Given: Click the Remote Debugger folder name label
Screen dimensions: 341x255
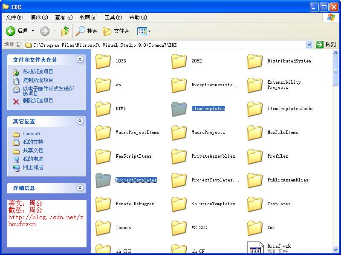Looking at the screenshot, I should click(x=135, y=204).
